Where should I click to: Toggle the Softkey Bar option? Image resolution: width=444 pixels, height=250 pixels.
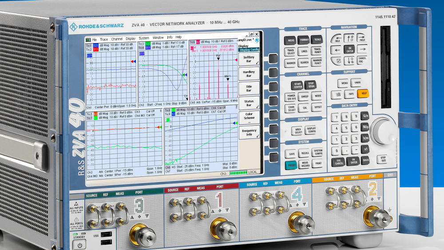point(249,59)
